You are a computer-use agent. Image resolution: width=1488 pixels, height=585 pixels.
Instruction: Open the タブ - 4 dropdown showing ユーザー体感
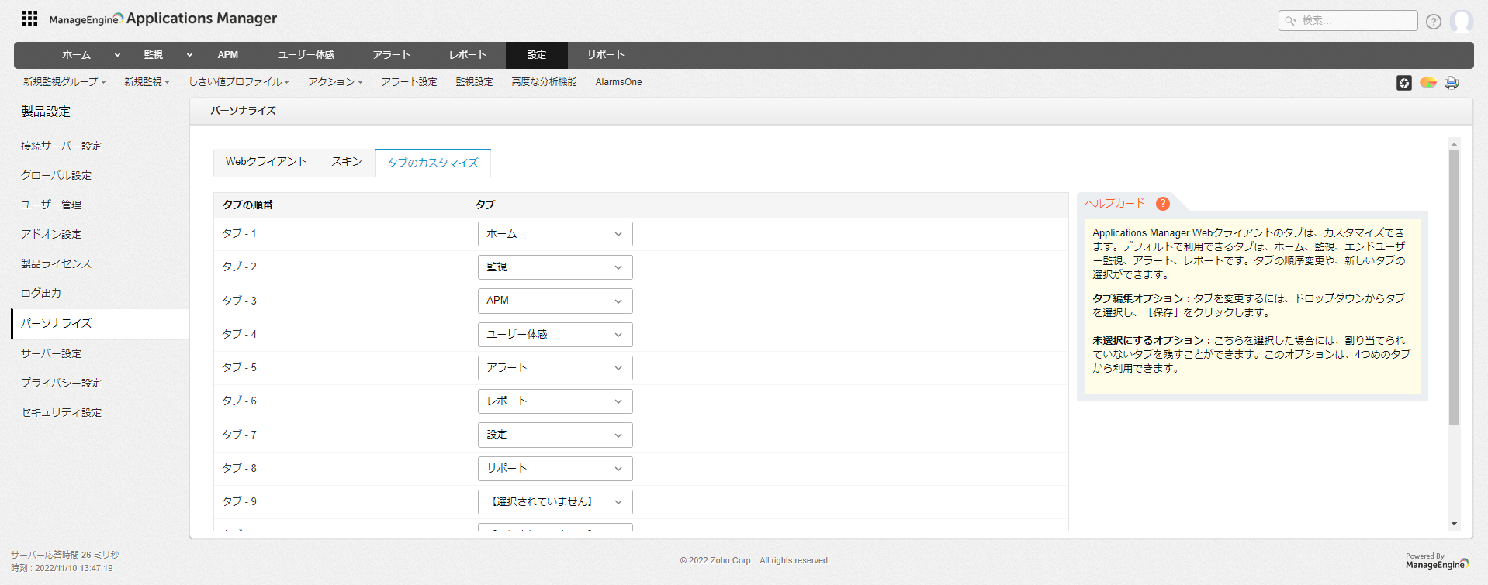[x=555, y=335]
